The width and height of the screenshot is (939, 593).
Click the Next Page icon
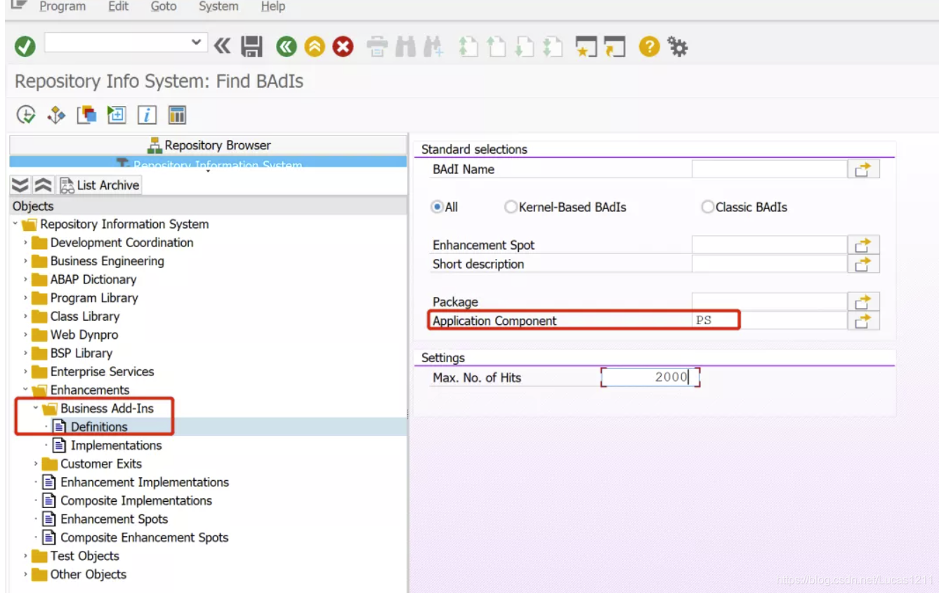(x=524, y=47)
